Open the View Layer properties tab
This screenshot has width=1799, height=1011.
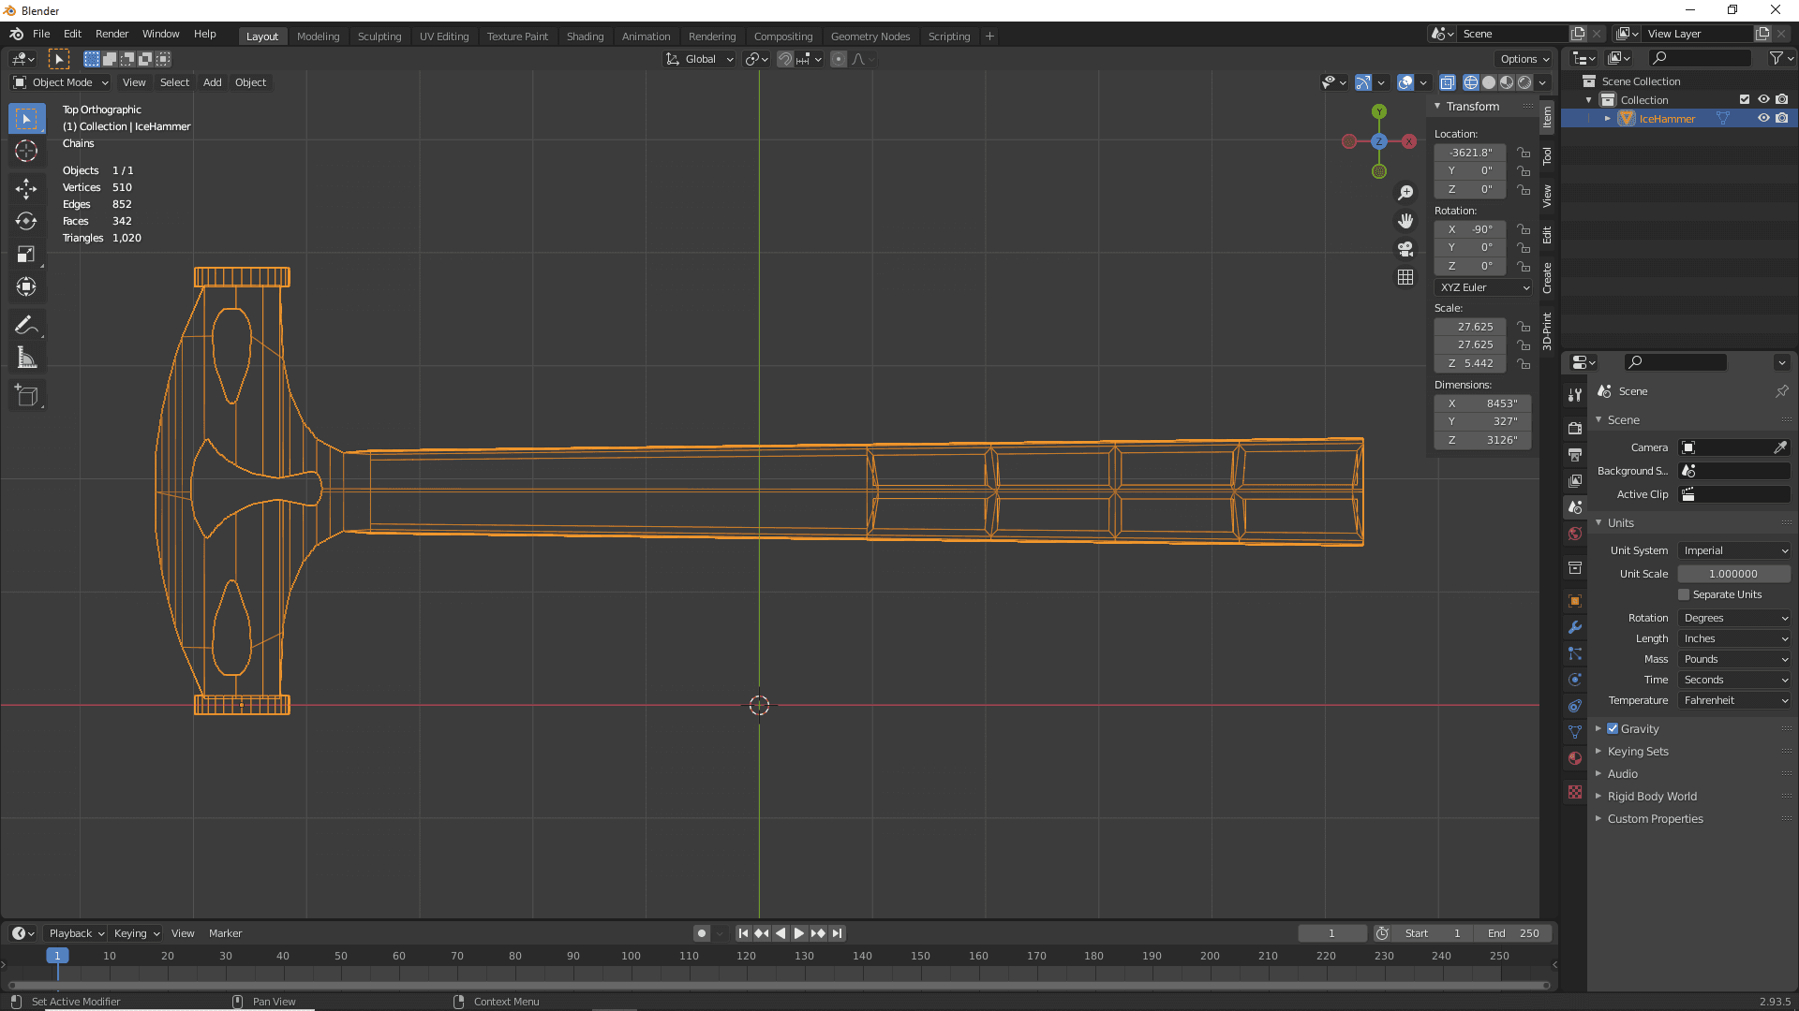click(x=1575, y=480)
